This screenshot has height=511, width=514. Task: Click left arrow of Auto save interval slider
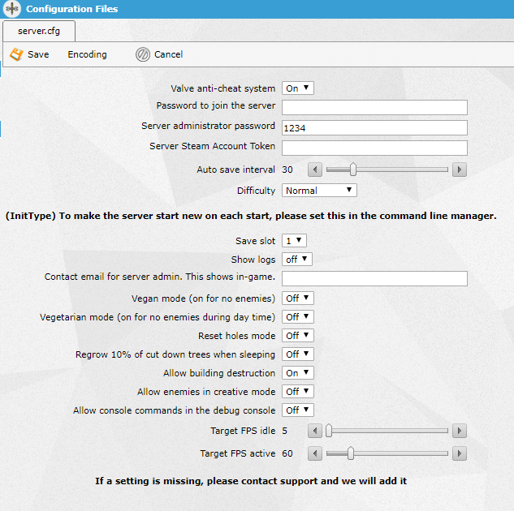pyautogui.click(x=315, y=170)
